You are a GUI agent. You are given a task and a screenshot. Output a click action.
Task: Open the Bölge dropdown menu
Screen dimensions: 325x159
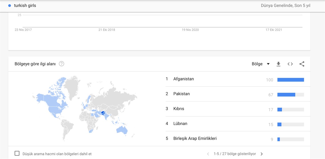tap(261, 64)
